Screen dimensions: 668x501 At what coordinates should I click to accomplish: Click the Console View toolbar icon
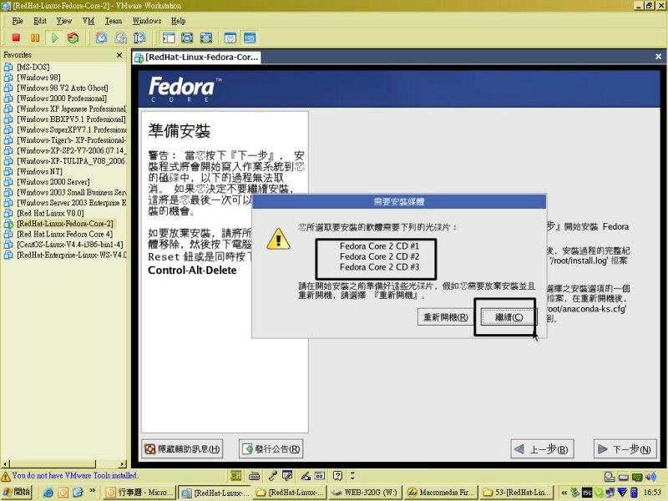(x=250, y=38)
